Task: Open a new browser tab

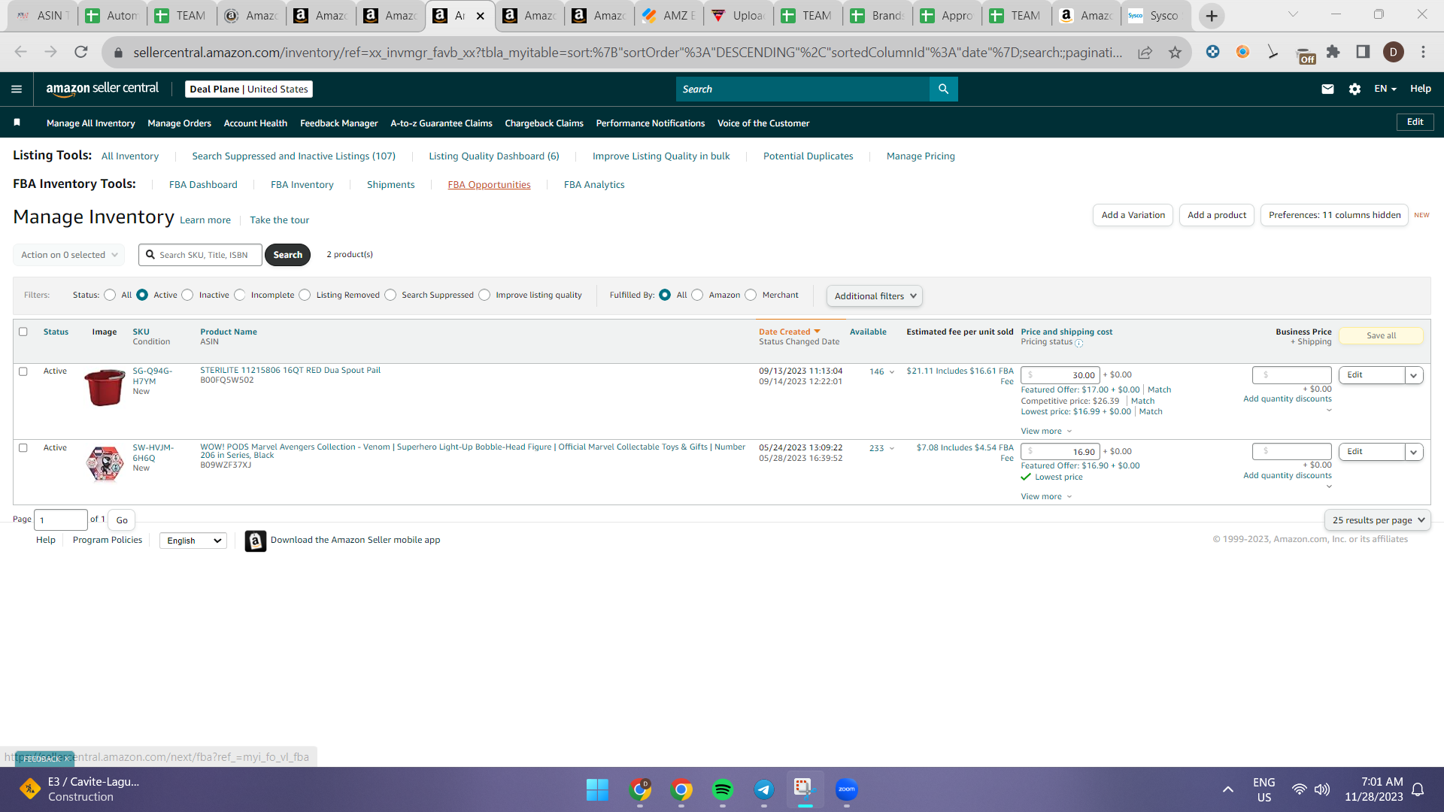Action: [x=1212, y=16]
